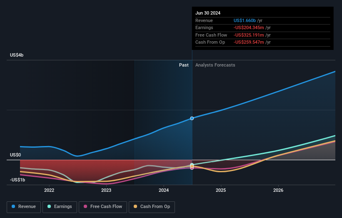Viewport: 342px width, 218px height.
Task: Toggle the Revenue legend button
Action: (24, 207)
